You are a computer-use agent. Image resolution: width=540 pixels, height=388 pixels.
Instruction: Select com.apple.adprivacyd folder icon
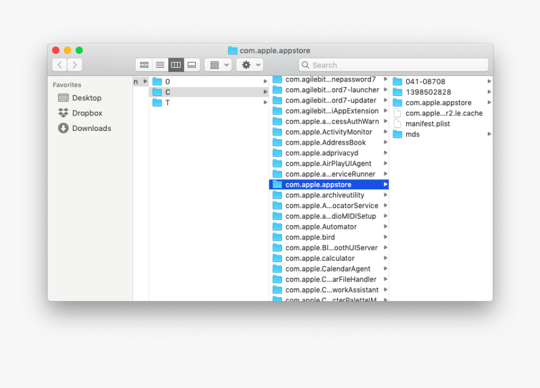[278, 153]
